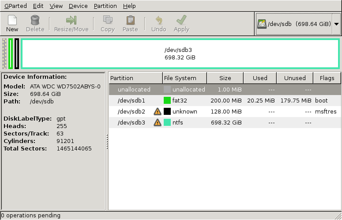This screenshot has height=220, width=342.
Task: Click the Resize/Move arrow icon
Action: 71,20
